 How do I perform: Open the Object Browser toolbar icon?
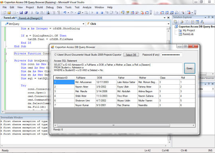click(x=132, y=13)
